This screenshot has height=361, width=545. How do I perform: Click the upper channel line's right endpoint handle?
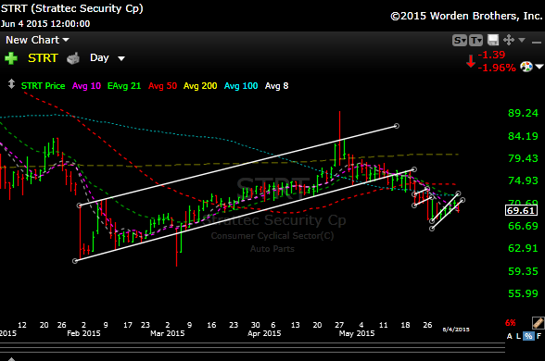(397, 126)
